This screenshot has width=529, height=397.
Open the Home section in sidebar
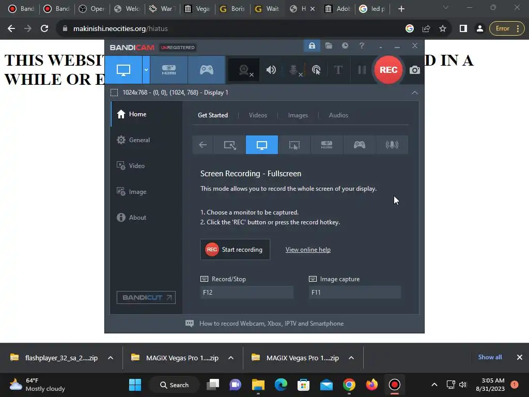click(146, 114)
